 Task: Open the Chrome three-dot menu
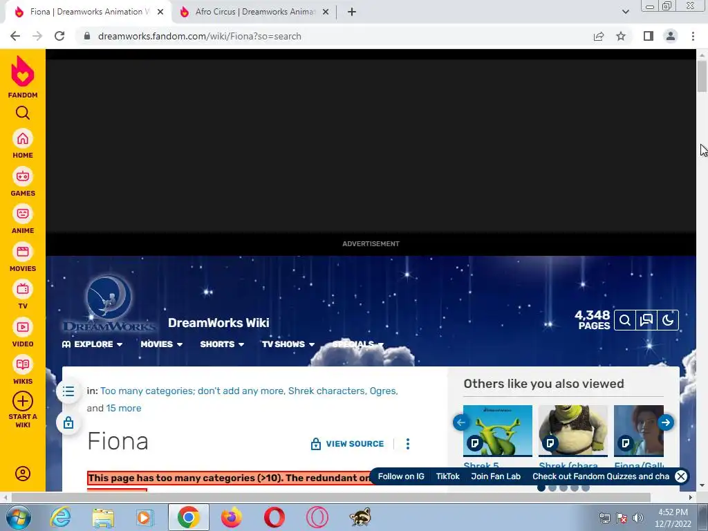point(693,36)
